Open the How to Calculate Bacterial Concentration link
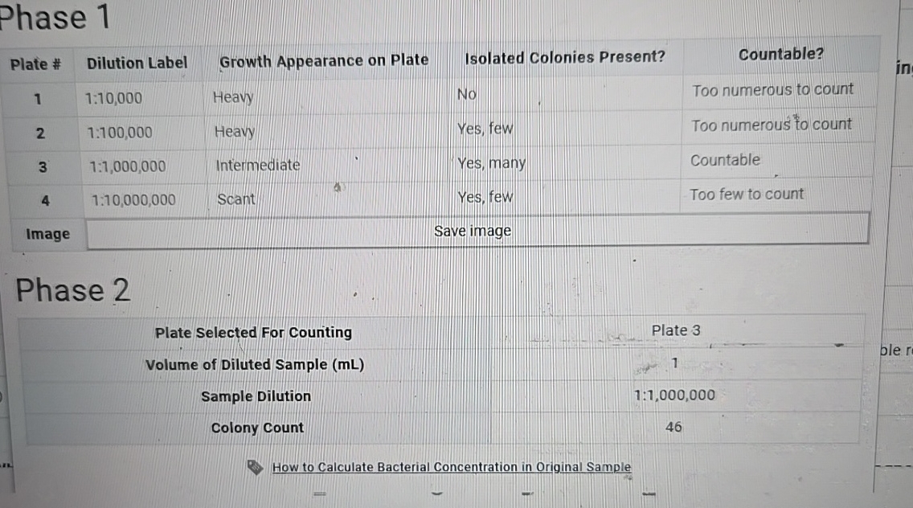Image resolution: width=913 pixels, height=508 pixels. [451, 467]
